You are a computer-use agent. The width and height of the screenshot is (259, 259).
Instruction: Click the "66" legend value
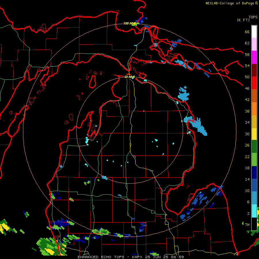247,32
